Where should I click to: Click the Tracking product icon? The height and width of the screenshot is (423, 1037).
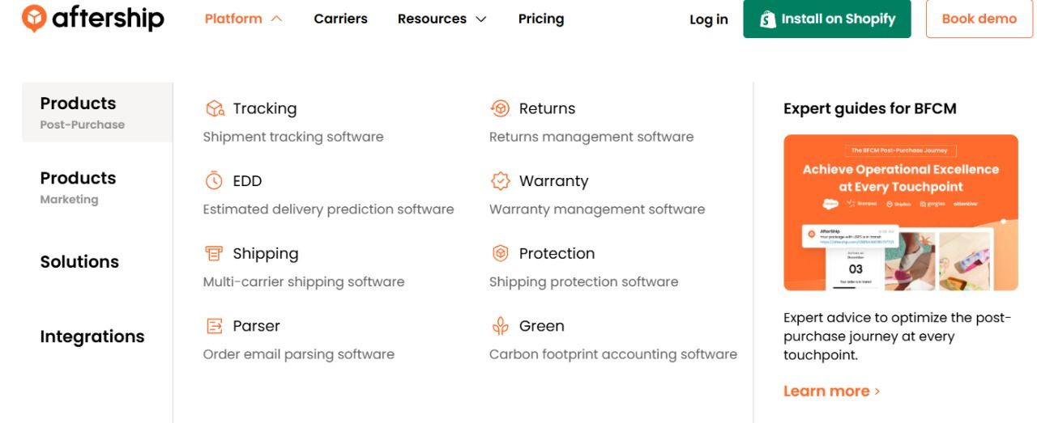tap(215, 108)
